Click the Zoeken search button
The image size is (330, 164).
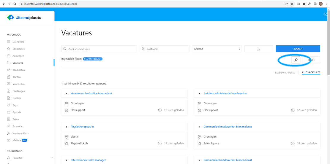(298, 49)
